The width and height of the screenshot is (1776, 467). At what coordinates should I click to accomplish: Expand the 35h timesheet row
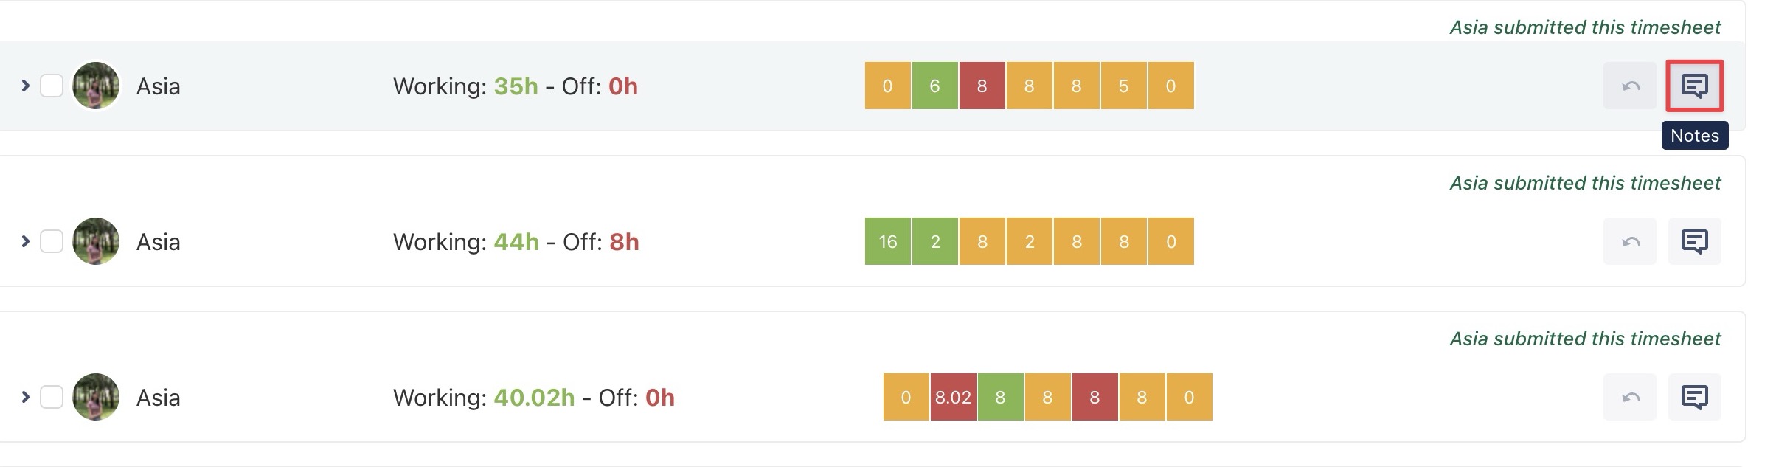tap(25, 86)
